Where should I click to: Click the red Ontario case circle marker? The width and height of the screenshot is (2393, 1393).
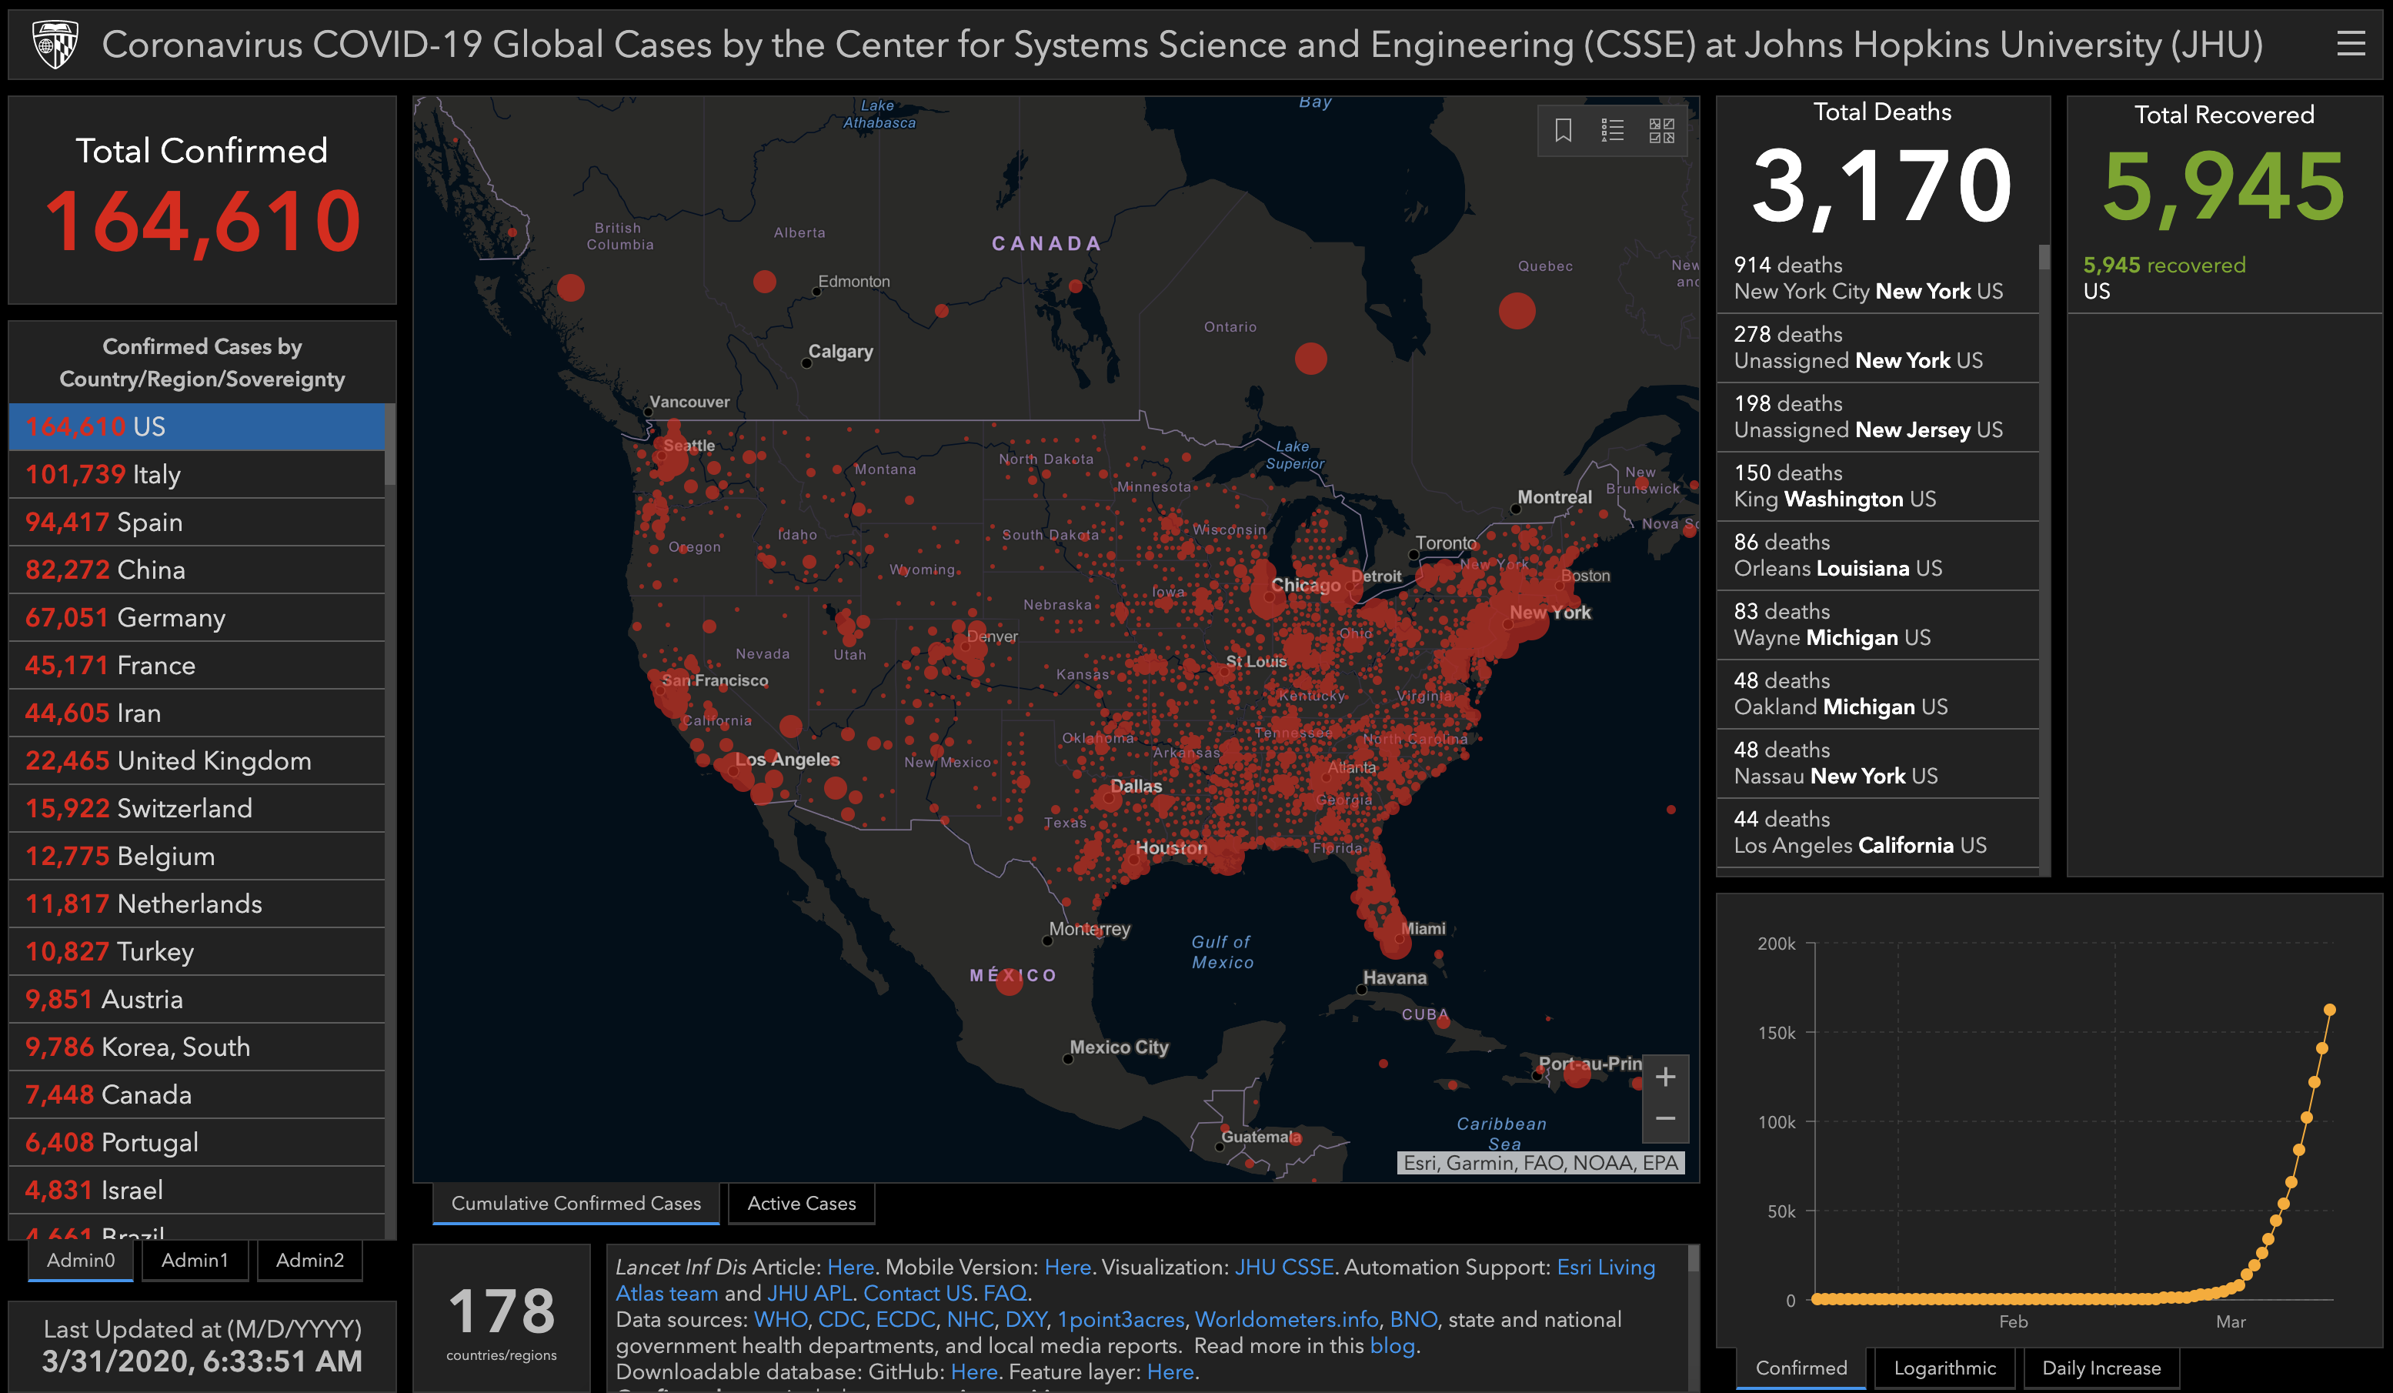[x=1310, y=358]
